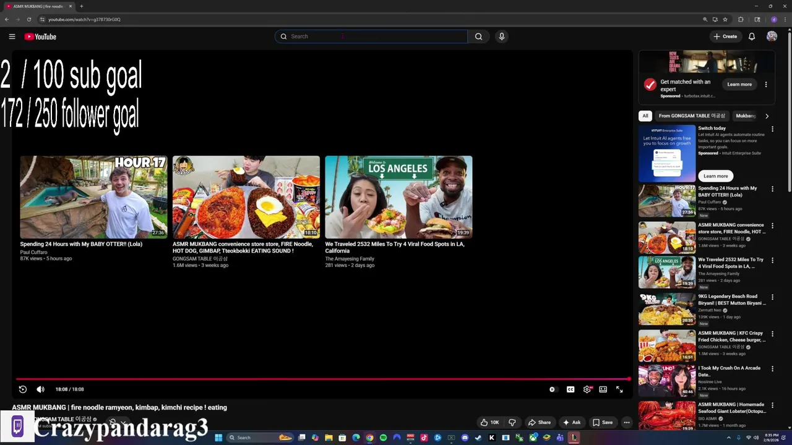Enter full screen mode

[x=619, y=389]
